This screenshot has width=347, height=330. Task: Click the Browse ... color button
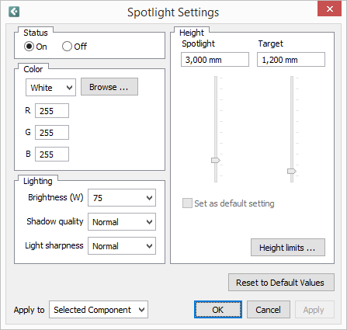109,87
